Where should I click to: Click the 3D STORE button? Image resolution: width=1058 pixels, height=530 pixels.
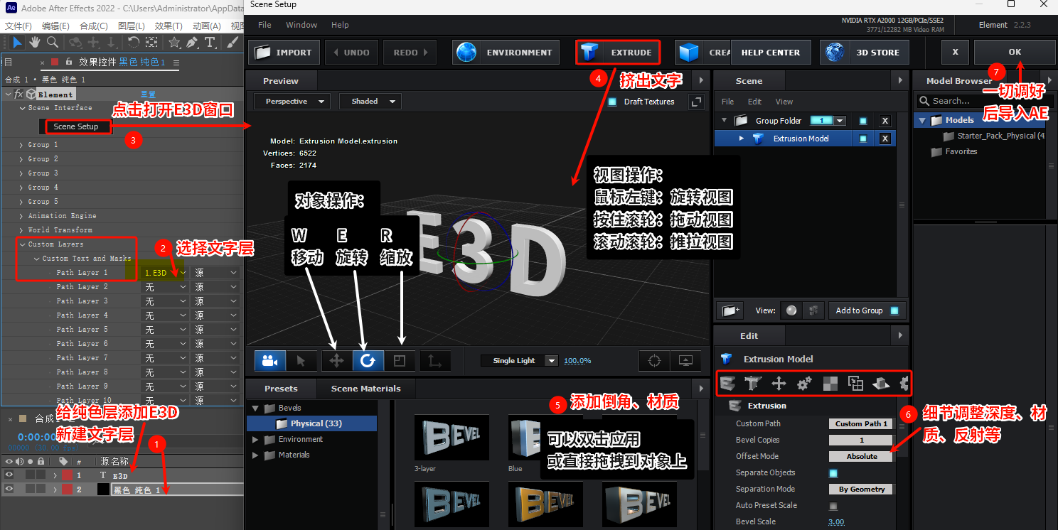click(864, 53)
